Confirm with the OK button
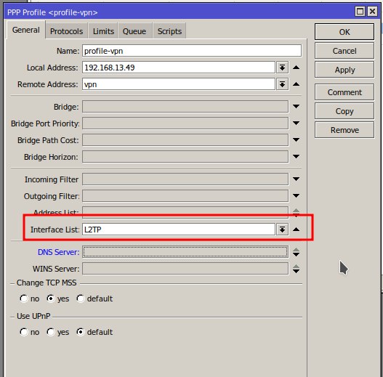 pos(344,32)
